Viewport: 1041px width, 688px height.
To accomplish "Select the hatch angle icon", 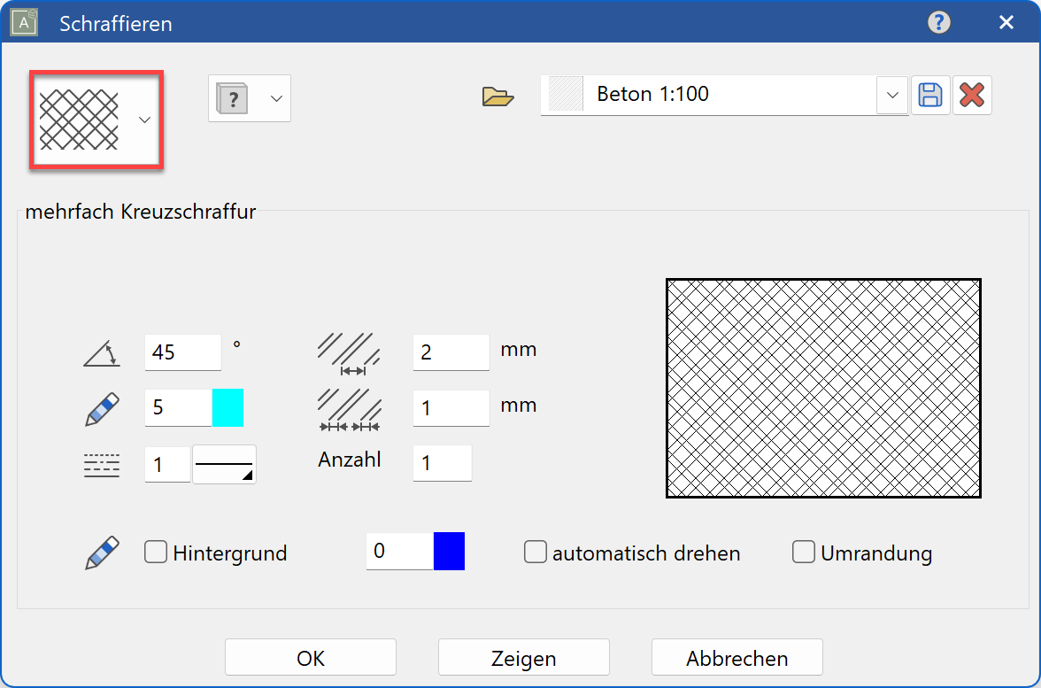I will (x=101, y=352).
